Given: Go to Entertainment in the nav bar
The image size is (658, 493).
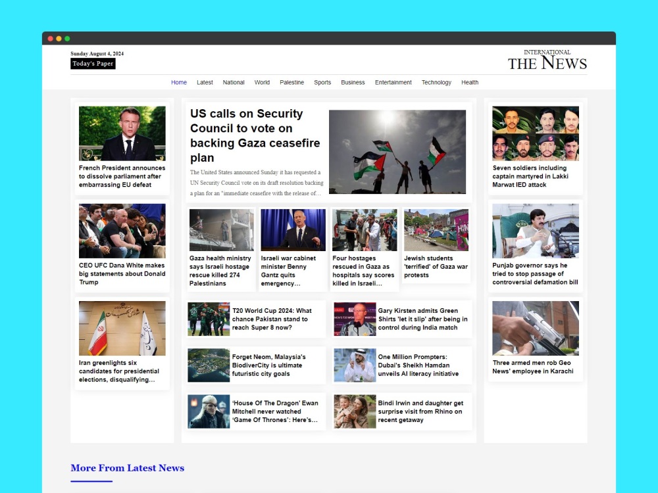Looking at the screenshot, I should pos(393,83).
